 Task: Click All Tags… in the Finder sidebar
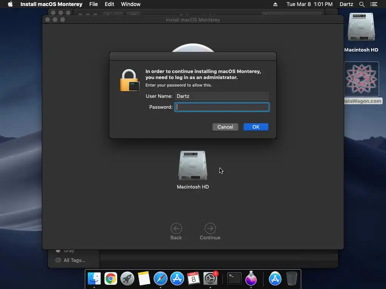coord(74,260)
